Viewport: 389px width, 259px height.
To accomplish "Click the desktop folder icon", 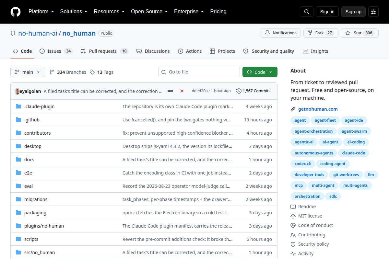I will [18, 146].
